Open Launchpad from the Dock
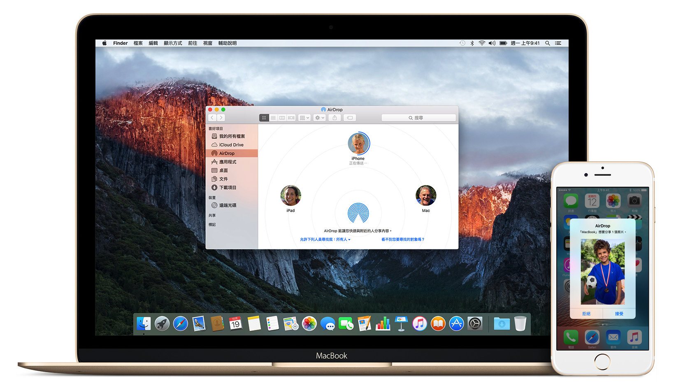This screenshot has width=697, height=386. coord(162,324)
